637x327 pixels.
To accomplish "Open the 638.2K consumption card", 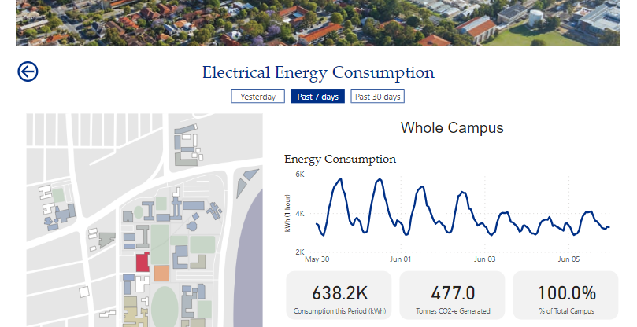I will point(339,296).
